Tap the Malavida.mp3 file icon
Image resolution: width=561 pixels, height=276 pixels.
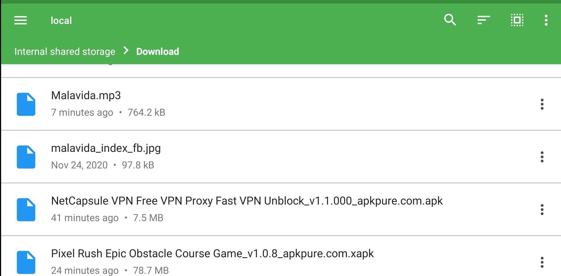26,104
